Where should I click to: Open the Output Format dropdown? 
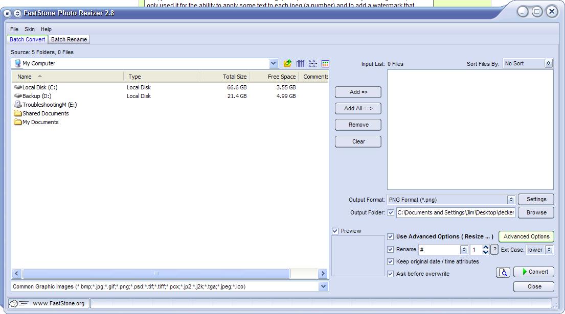pyautogui.click(x=511, y=200)
